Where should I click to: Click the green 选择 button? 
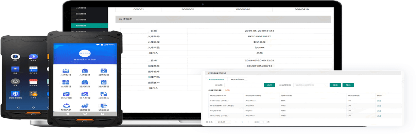[269, 85]
